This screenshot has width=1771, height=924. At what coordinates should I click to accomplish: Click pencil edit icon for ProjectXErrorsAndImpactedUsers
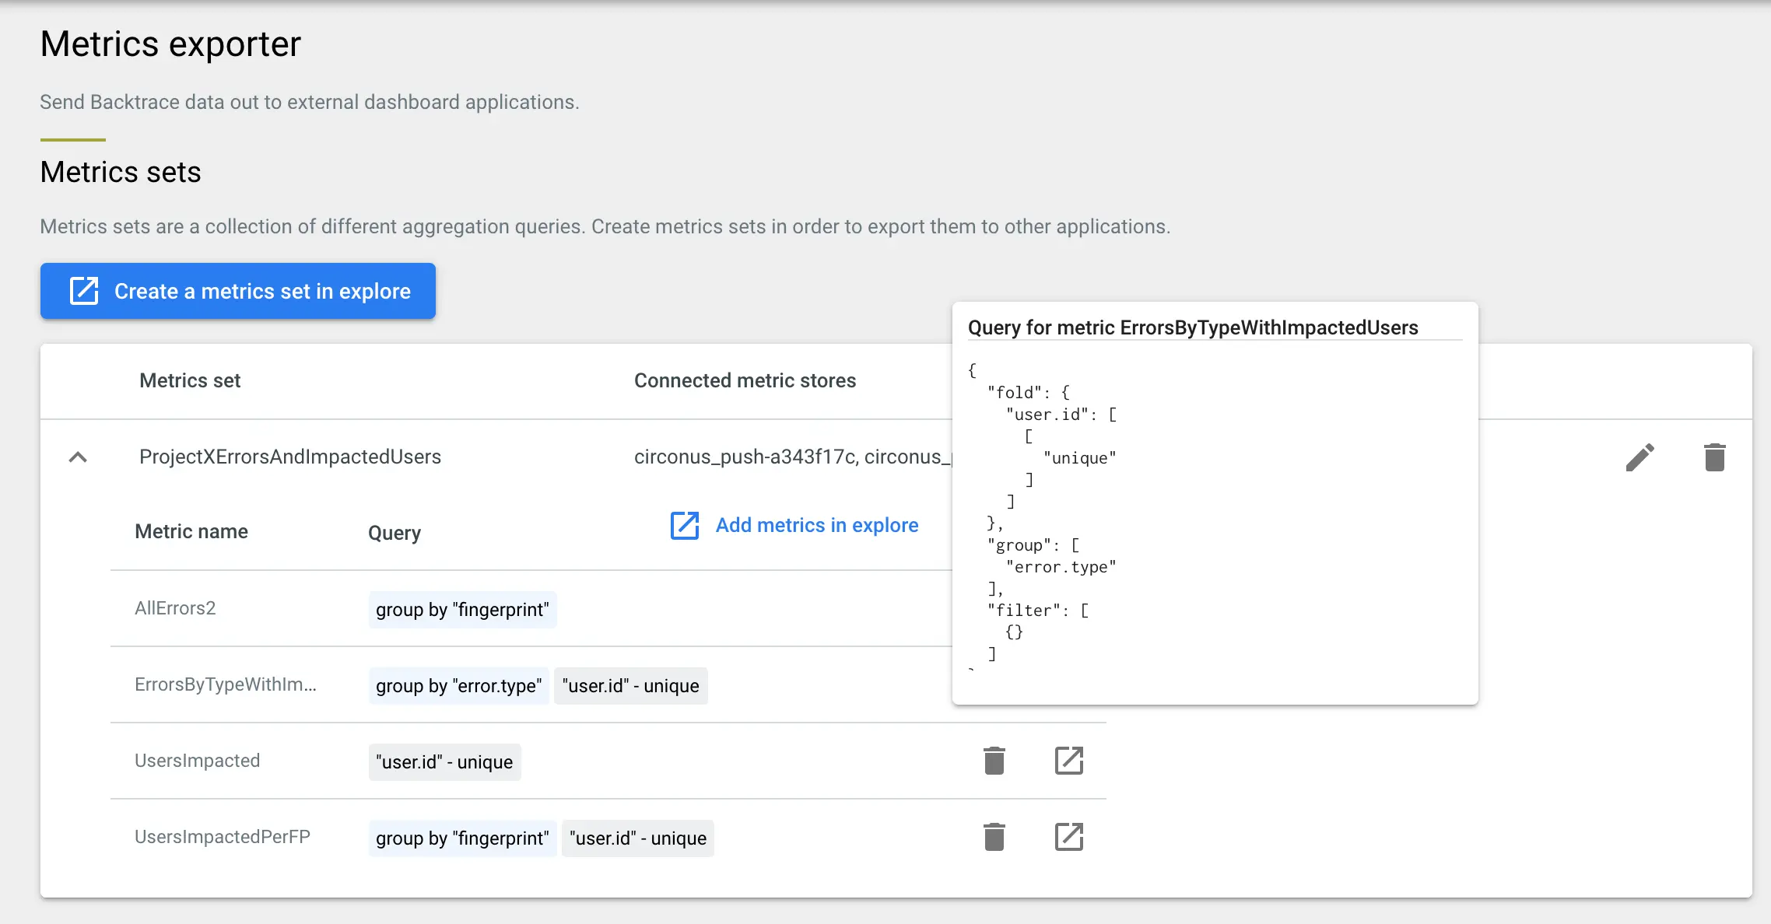1639,457
